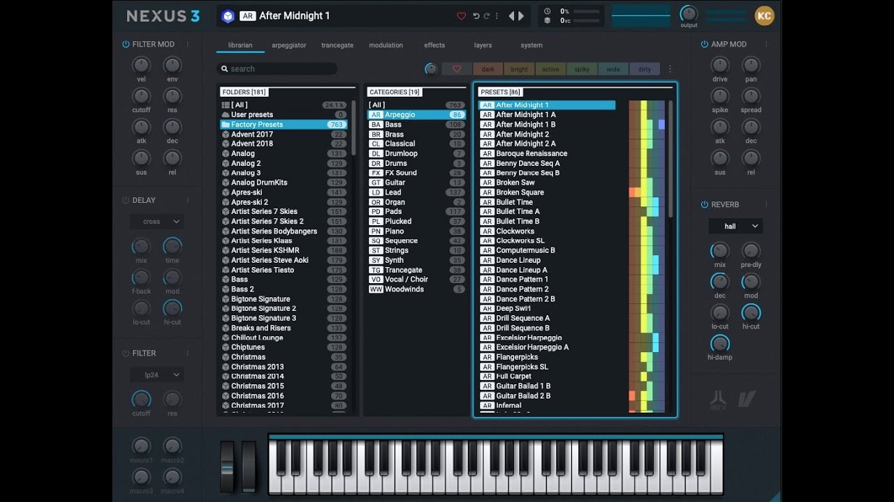This screenshot has width=894, height=502.
Task: Click the Vengeance V logo
Action: coord(747,399)
